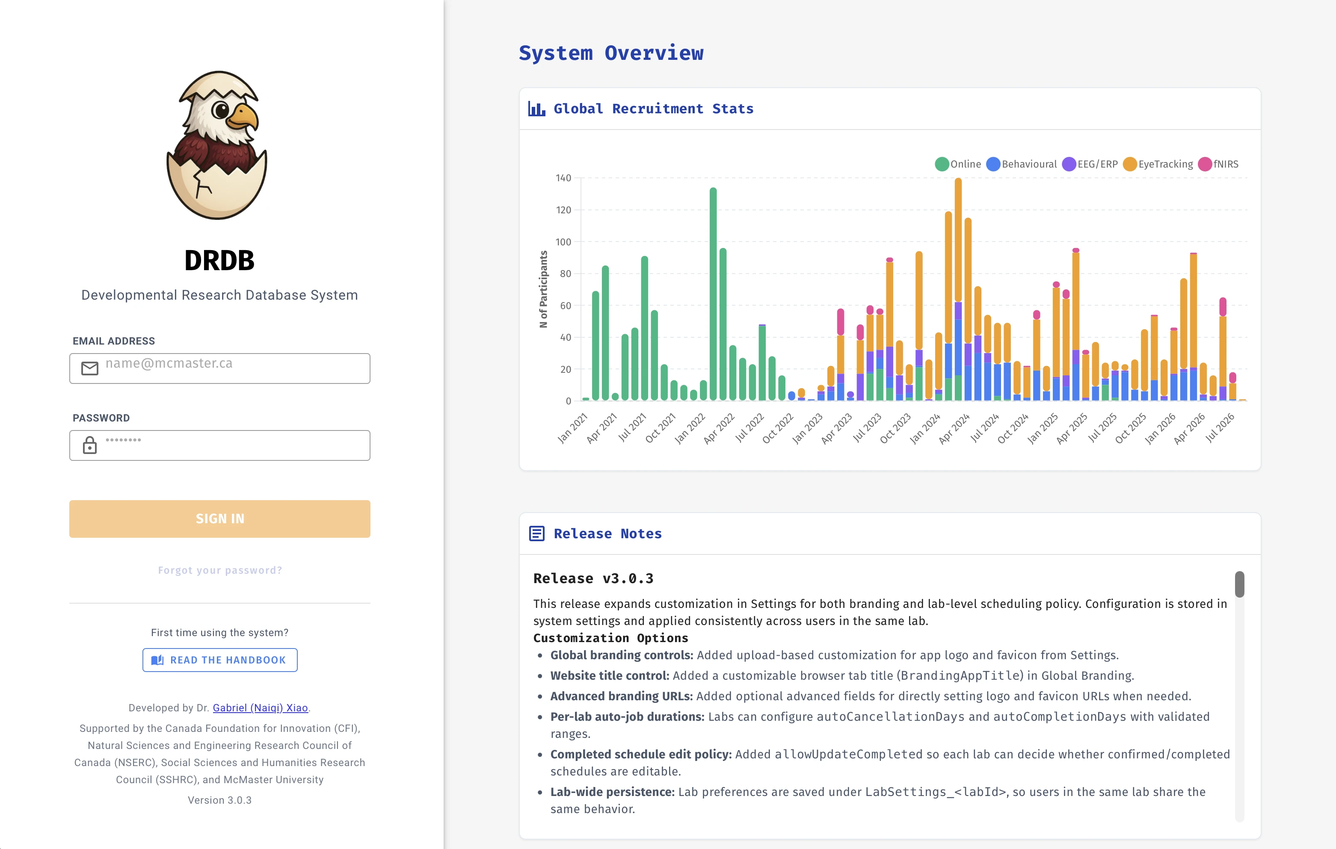The width and height of the screenshot is (1336, 849).
Task: Click the bar chart icon beside Global Recruitment Stats
Action: click(536, 109)
